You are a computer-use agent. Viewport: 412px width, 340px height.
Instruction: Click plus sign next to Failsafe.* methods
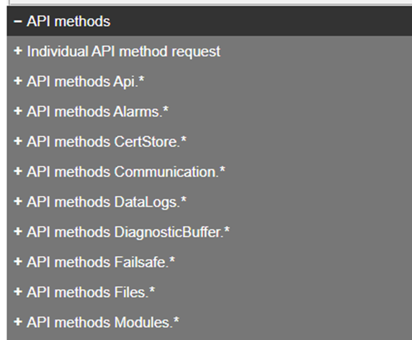pyautogui.click(x=17, y=262)
